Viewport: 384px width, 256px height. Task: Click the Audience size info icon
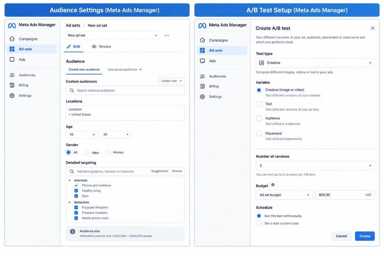point(72,232)
